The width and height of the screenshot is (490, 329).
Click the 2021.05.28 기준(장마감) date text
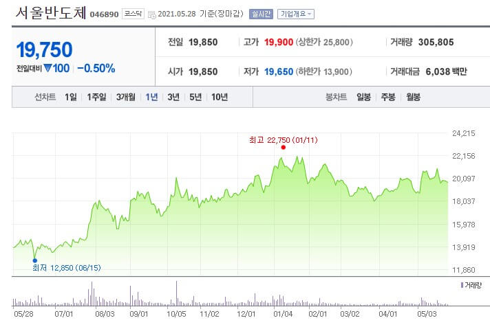click(x=201, y=14)
